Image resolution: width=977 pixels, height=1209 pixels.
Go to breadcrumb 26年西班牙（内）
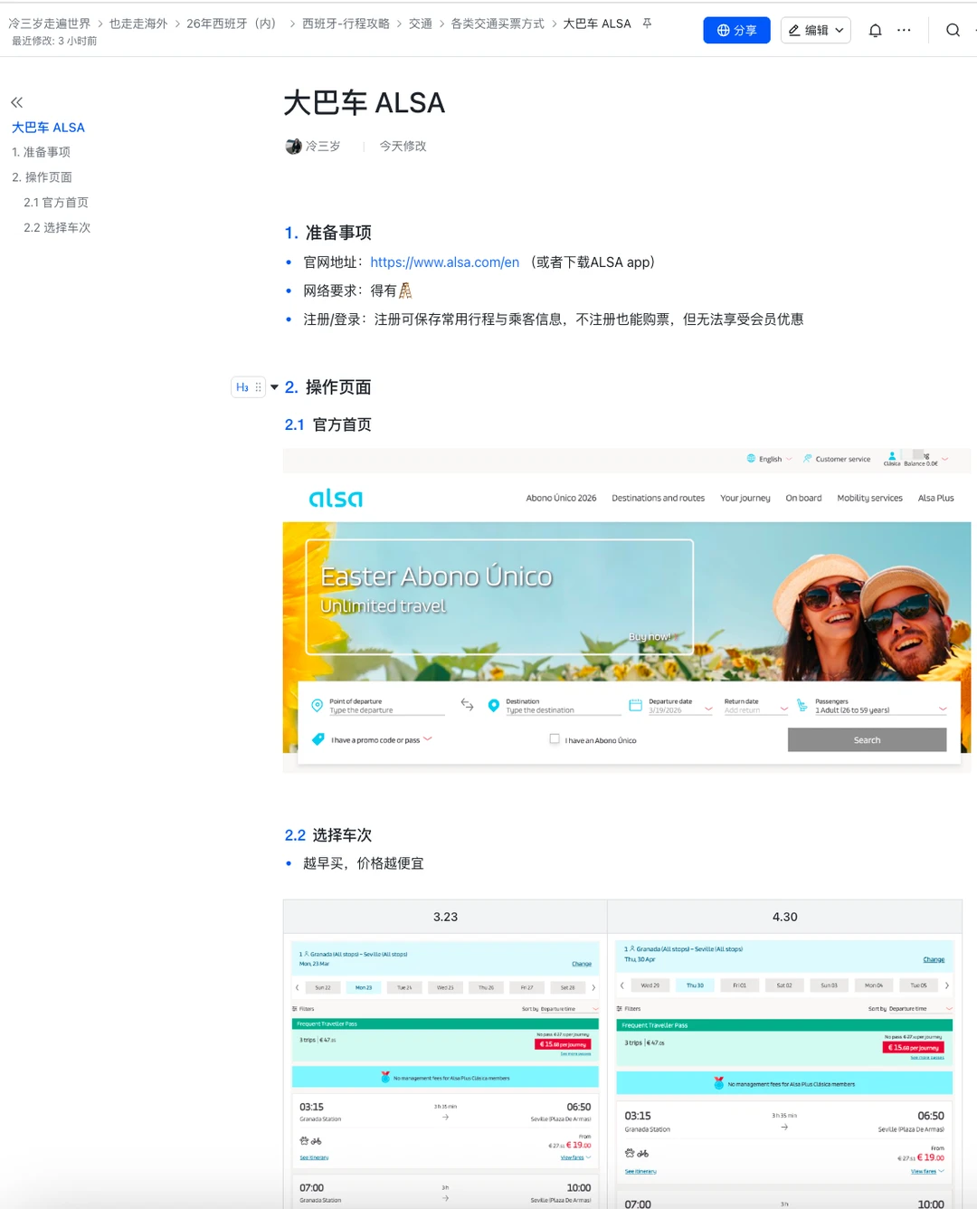tap(234, 24)
